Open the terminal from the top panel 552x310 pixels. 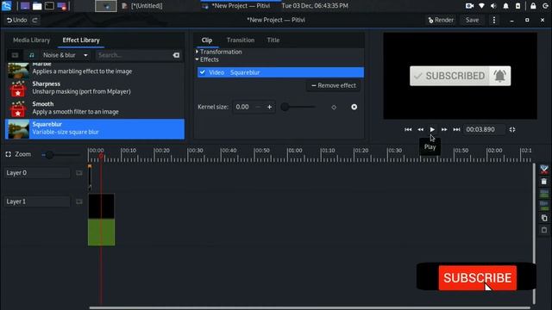pos(49,6)
